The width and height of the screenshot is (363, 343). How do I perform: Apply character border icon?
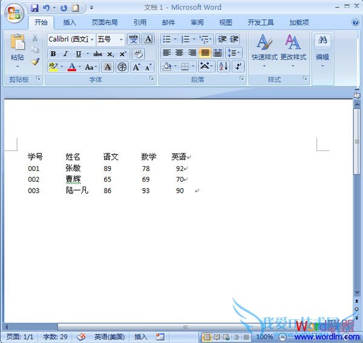[x=148, y=39]
